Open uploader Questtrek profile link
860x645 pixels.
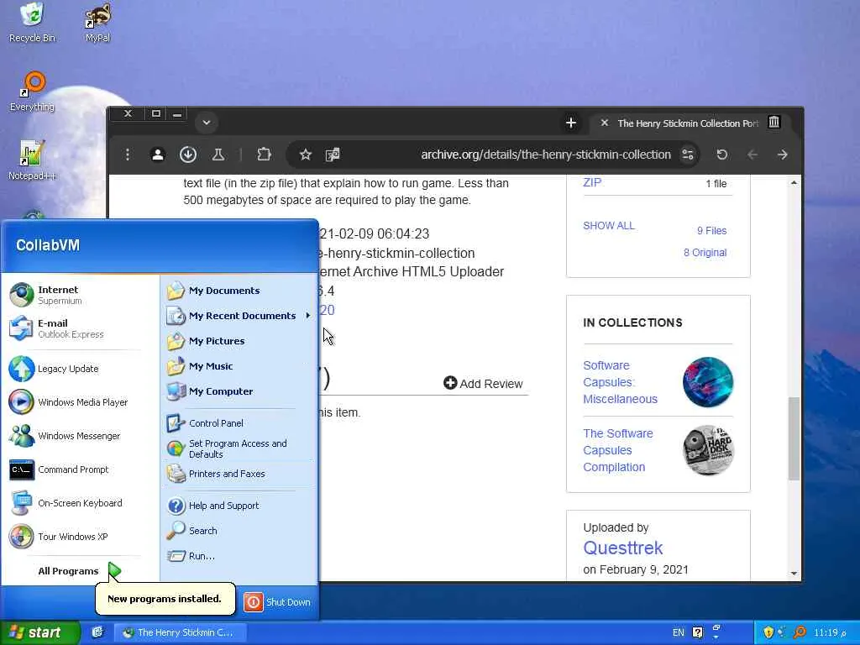[x=622, y=548]
